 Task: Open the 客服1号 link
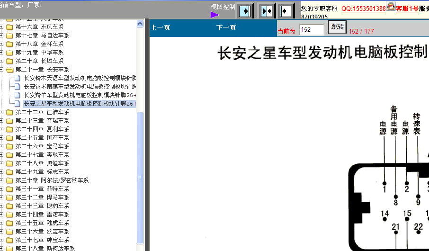coord(407,9)
